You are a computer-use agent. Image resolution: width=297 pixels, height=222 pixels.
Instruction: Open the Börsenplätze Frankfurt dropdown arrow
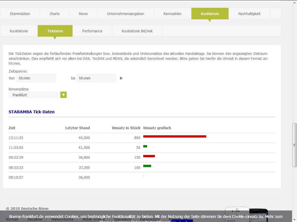click(x=63, y=95)
